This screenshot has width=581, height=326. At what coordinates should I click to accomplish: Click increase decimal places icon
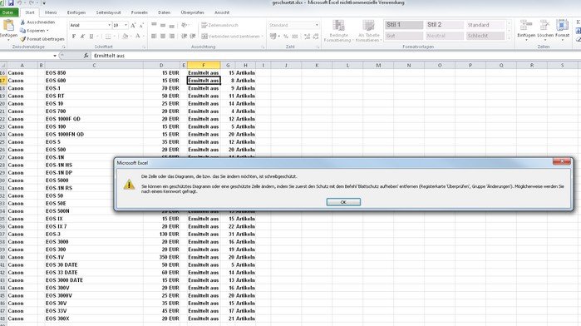pos(307,37)
